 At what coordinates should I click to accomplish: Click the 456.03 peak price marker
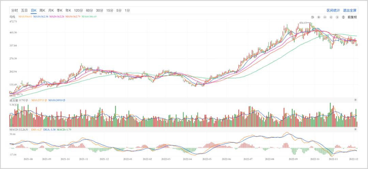click(303, 23)
